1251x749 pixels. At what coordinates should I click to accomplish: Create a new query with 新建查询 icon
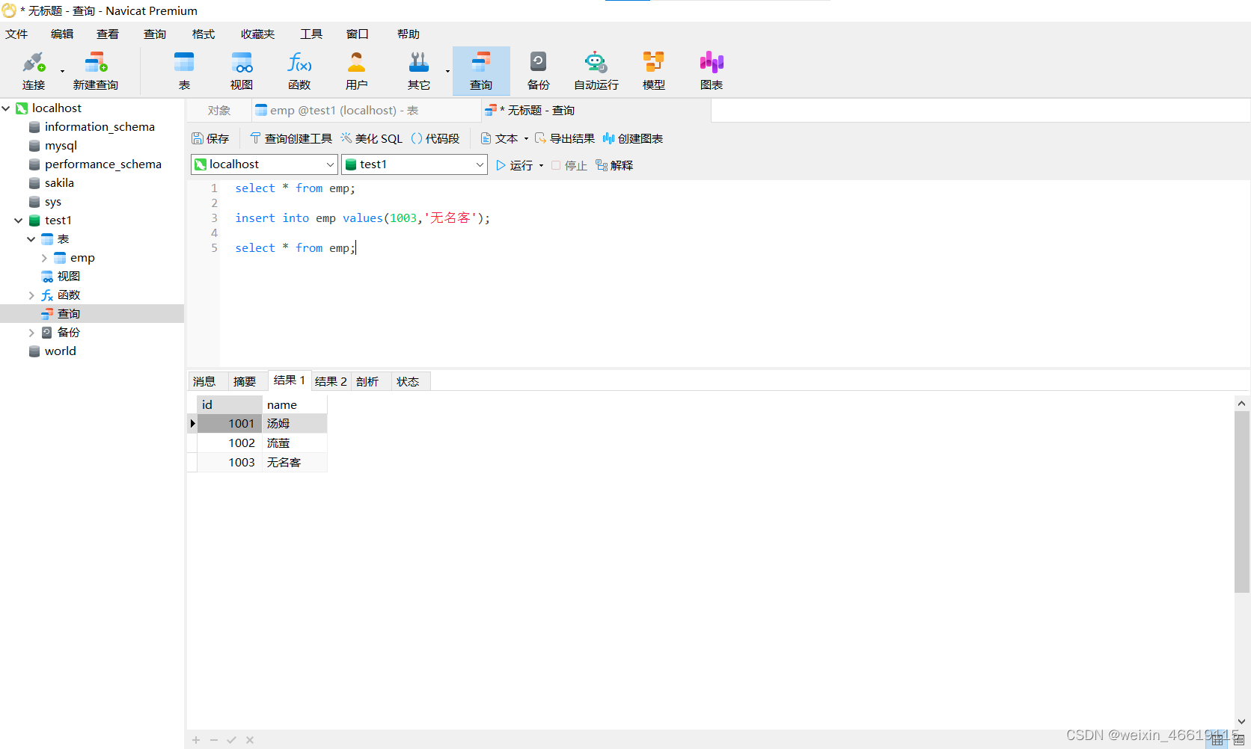point(95,70)
